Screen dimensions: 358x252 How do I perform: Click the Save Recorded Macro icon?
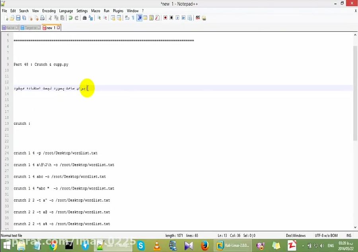click(190, 18)
